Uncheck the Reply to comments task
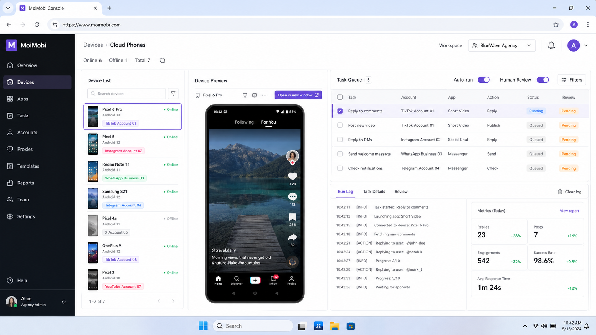The width and height of the screenshot is (596, 335). pyautogui.click(x=340, y=111)
